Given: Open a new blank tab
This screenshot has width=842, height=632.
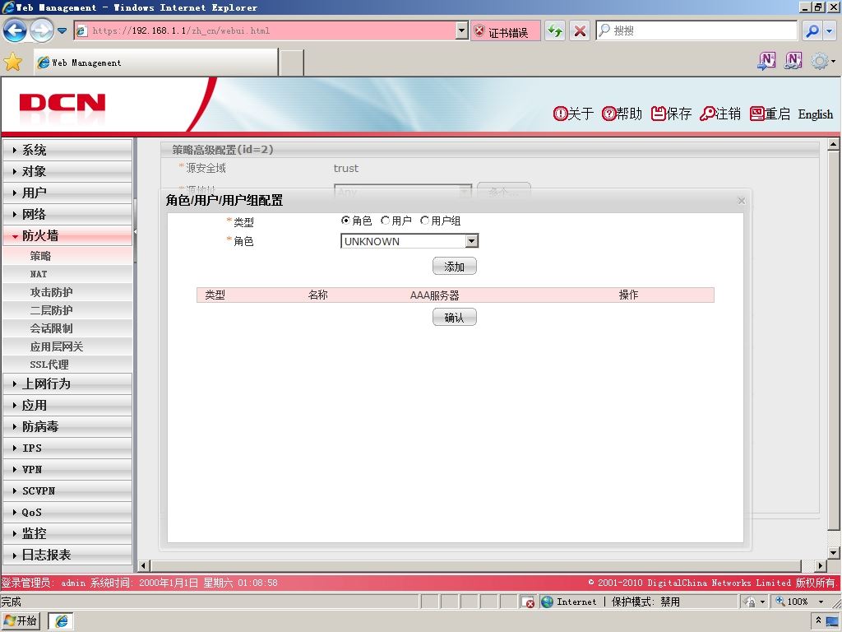Looking at the screenshot, I should coord(292,63).
